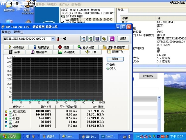The image size is (186, 140).
Task: Open the 說明(H) menu in HD Tune
Action: point(19,32)
